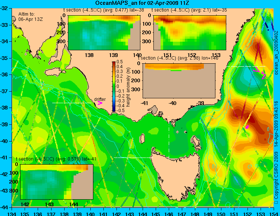
Task: Select the 0.5 tick on the color scale
Action: [119, 62]
